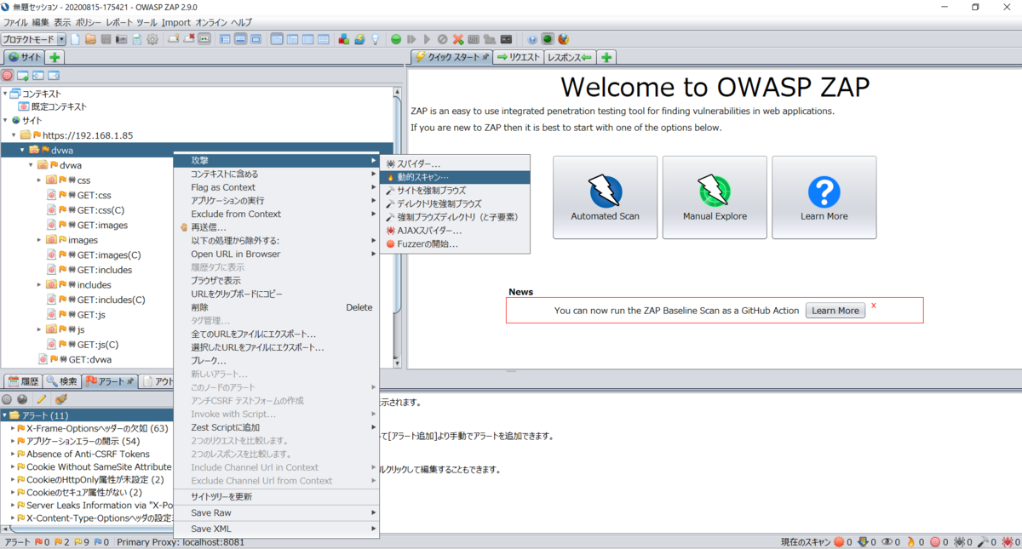Click 削除 Delete in context menu
1022x549 pixels.
[x=276, y=307]
